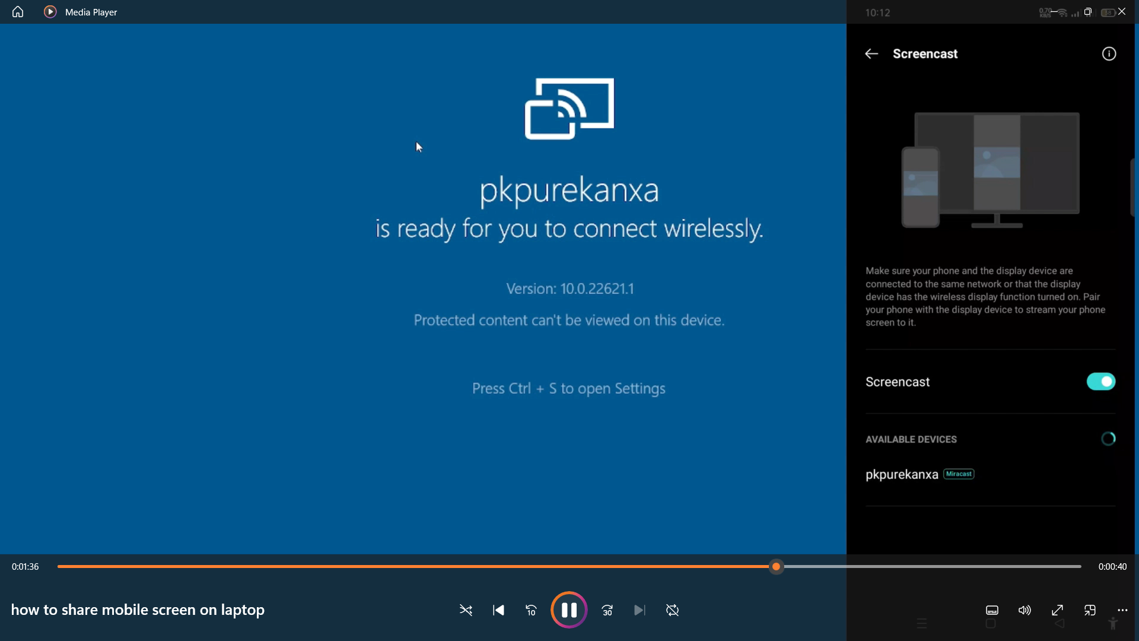Click the scanning spinner indicator
Image resolution: width=1139 pixels, height=641 pixels.
pos(1108,439)
